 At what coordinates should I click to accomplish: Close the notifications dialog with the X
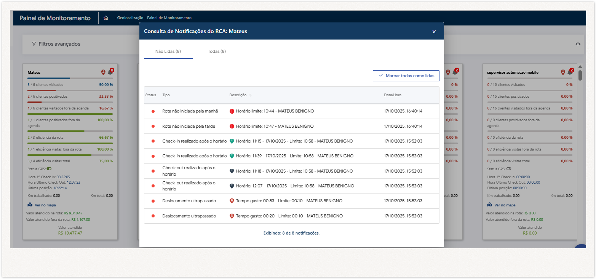[x=434, y=32]
